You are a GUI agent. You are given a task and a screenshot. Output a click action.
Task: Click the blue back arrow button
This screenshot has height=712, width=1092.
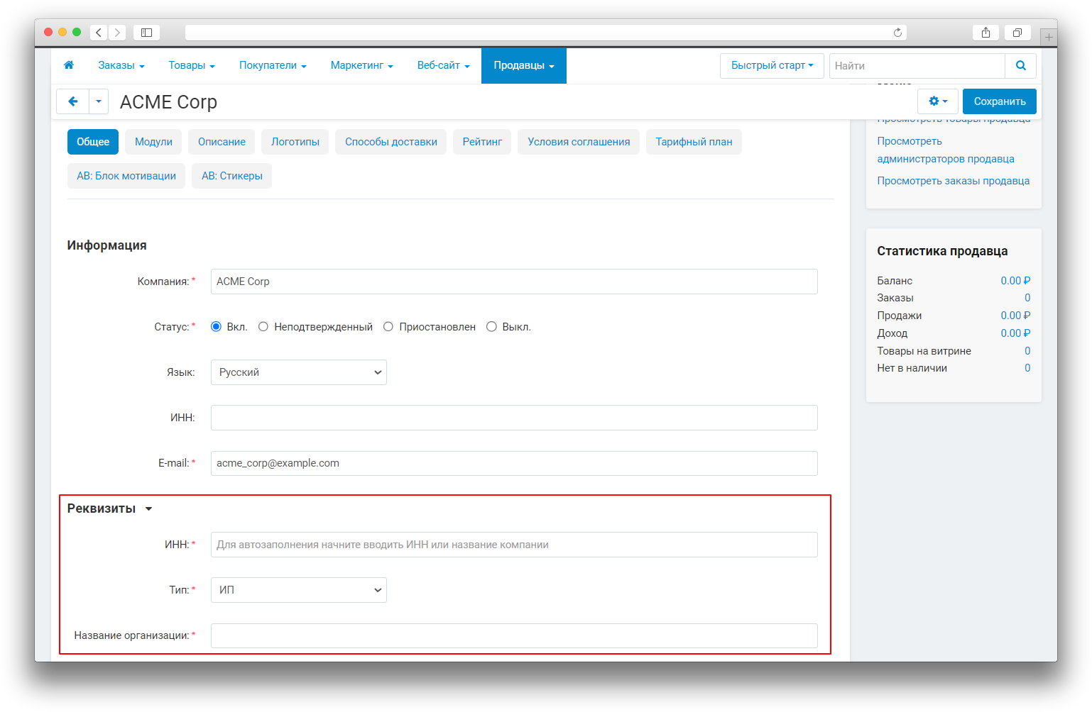tap(72, 101)
